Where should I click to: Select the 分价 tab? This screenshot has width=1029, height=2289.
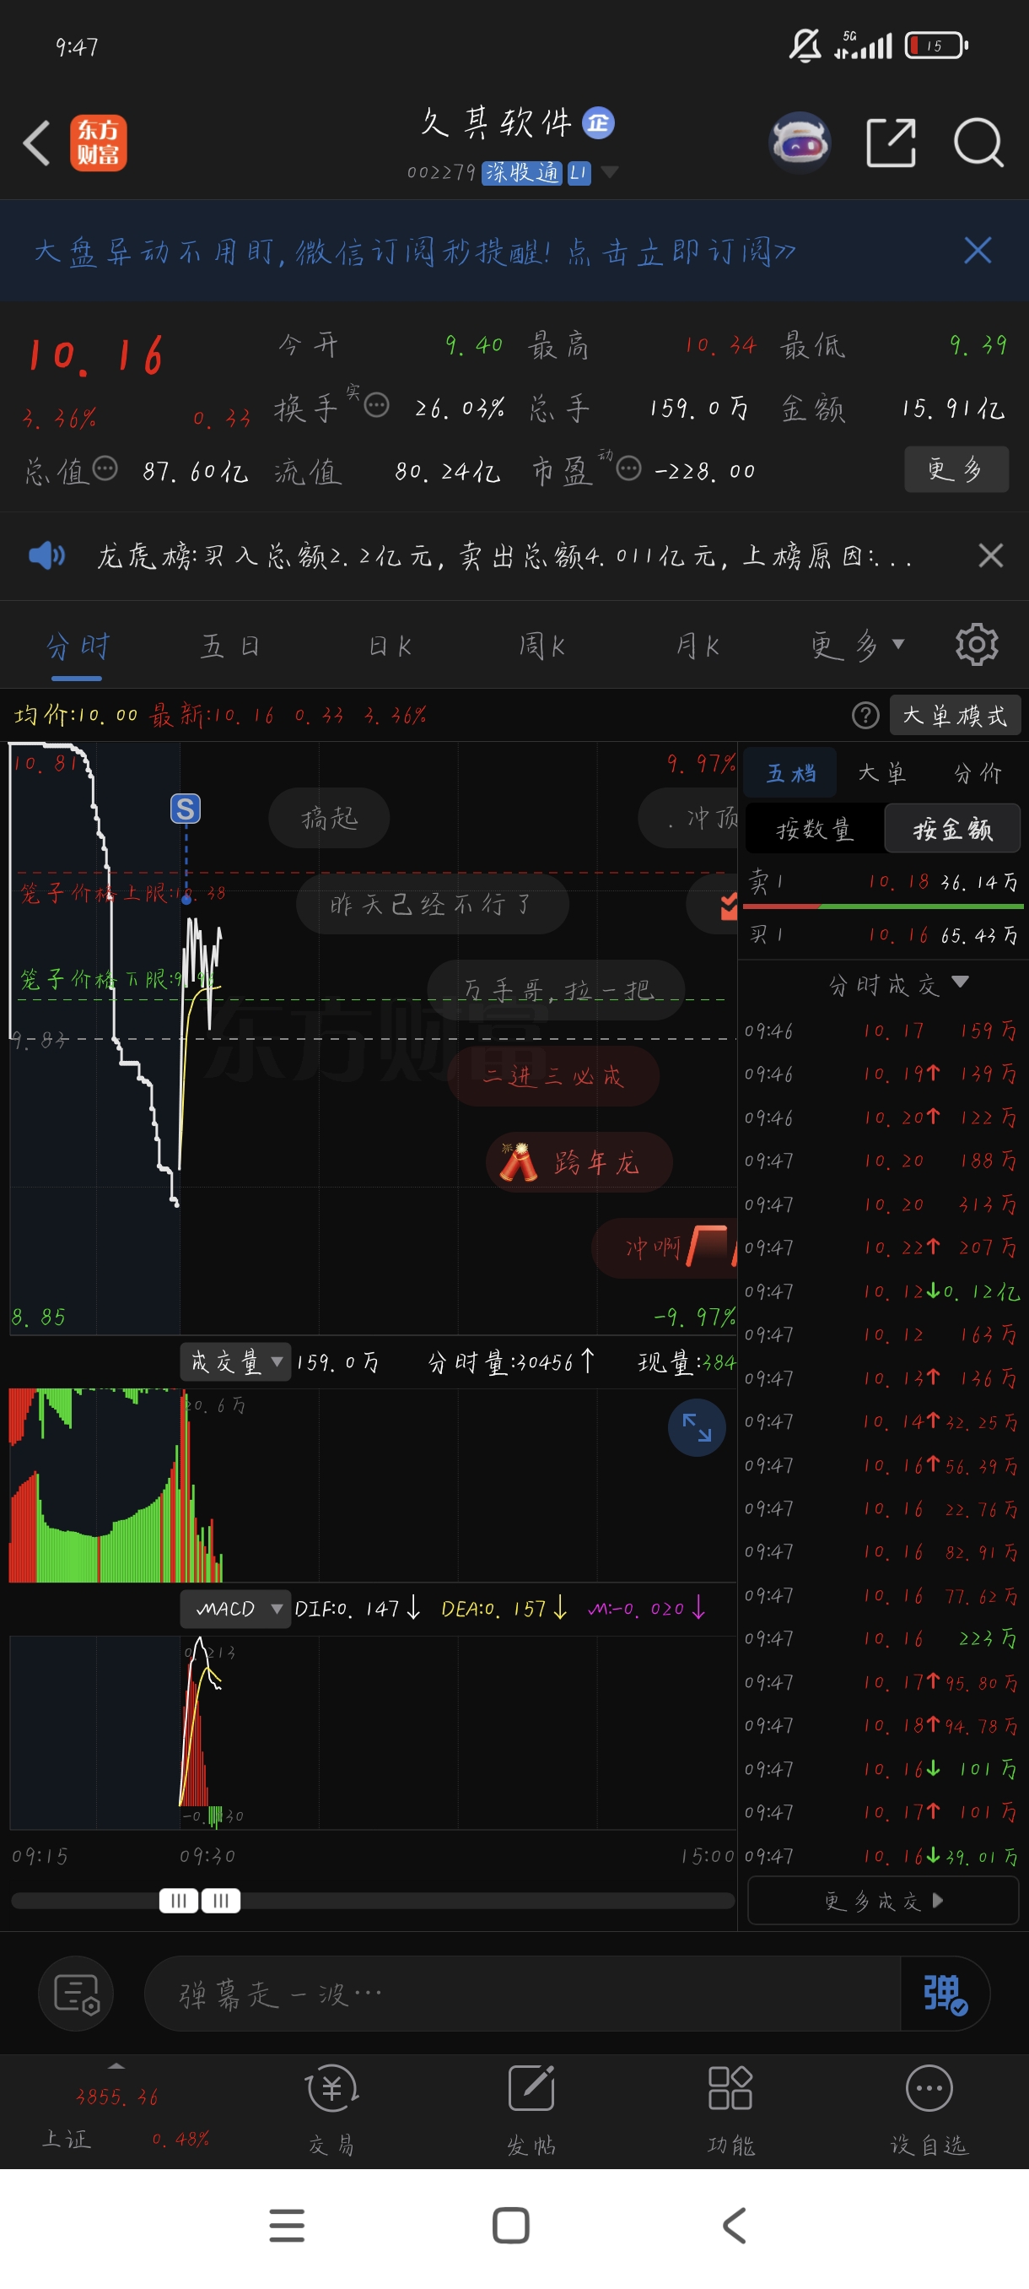pos(978,773)
